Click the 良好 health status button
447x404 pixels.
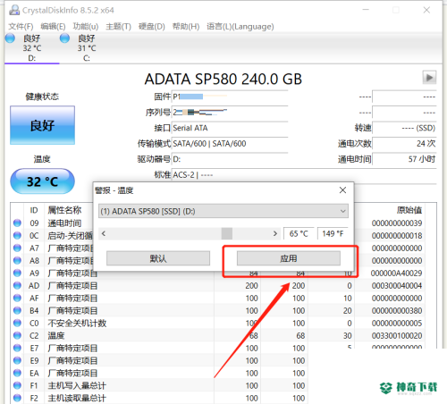coord(42,125)
